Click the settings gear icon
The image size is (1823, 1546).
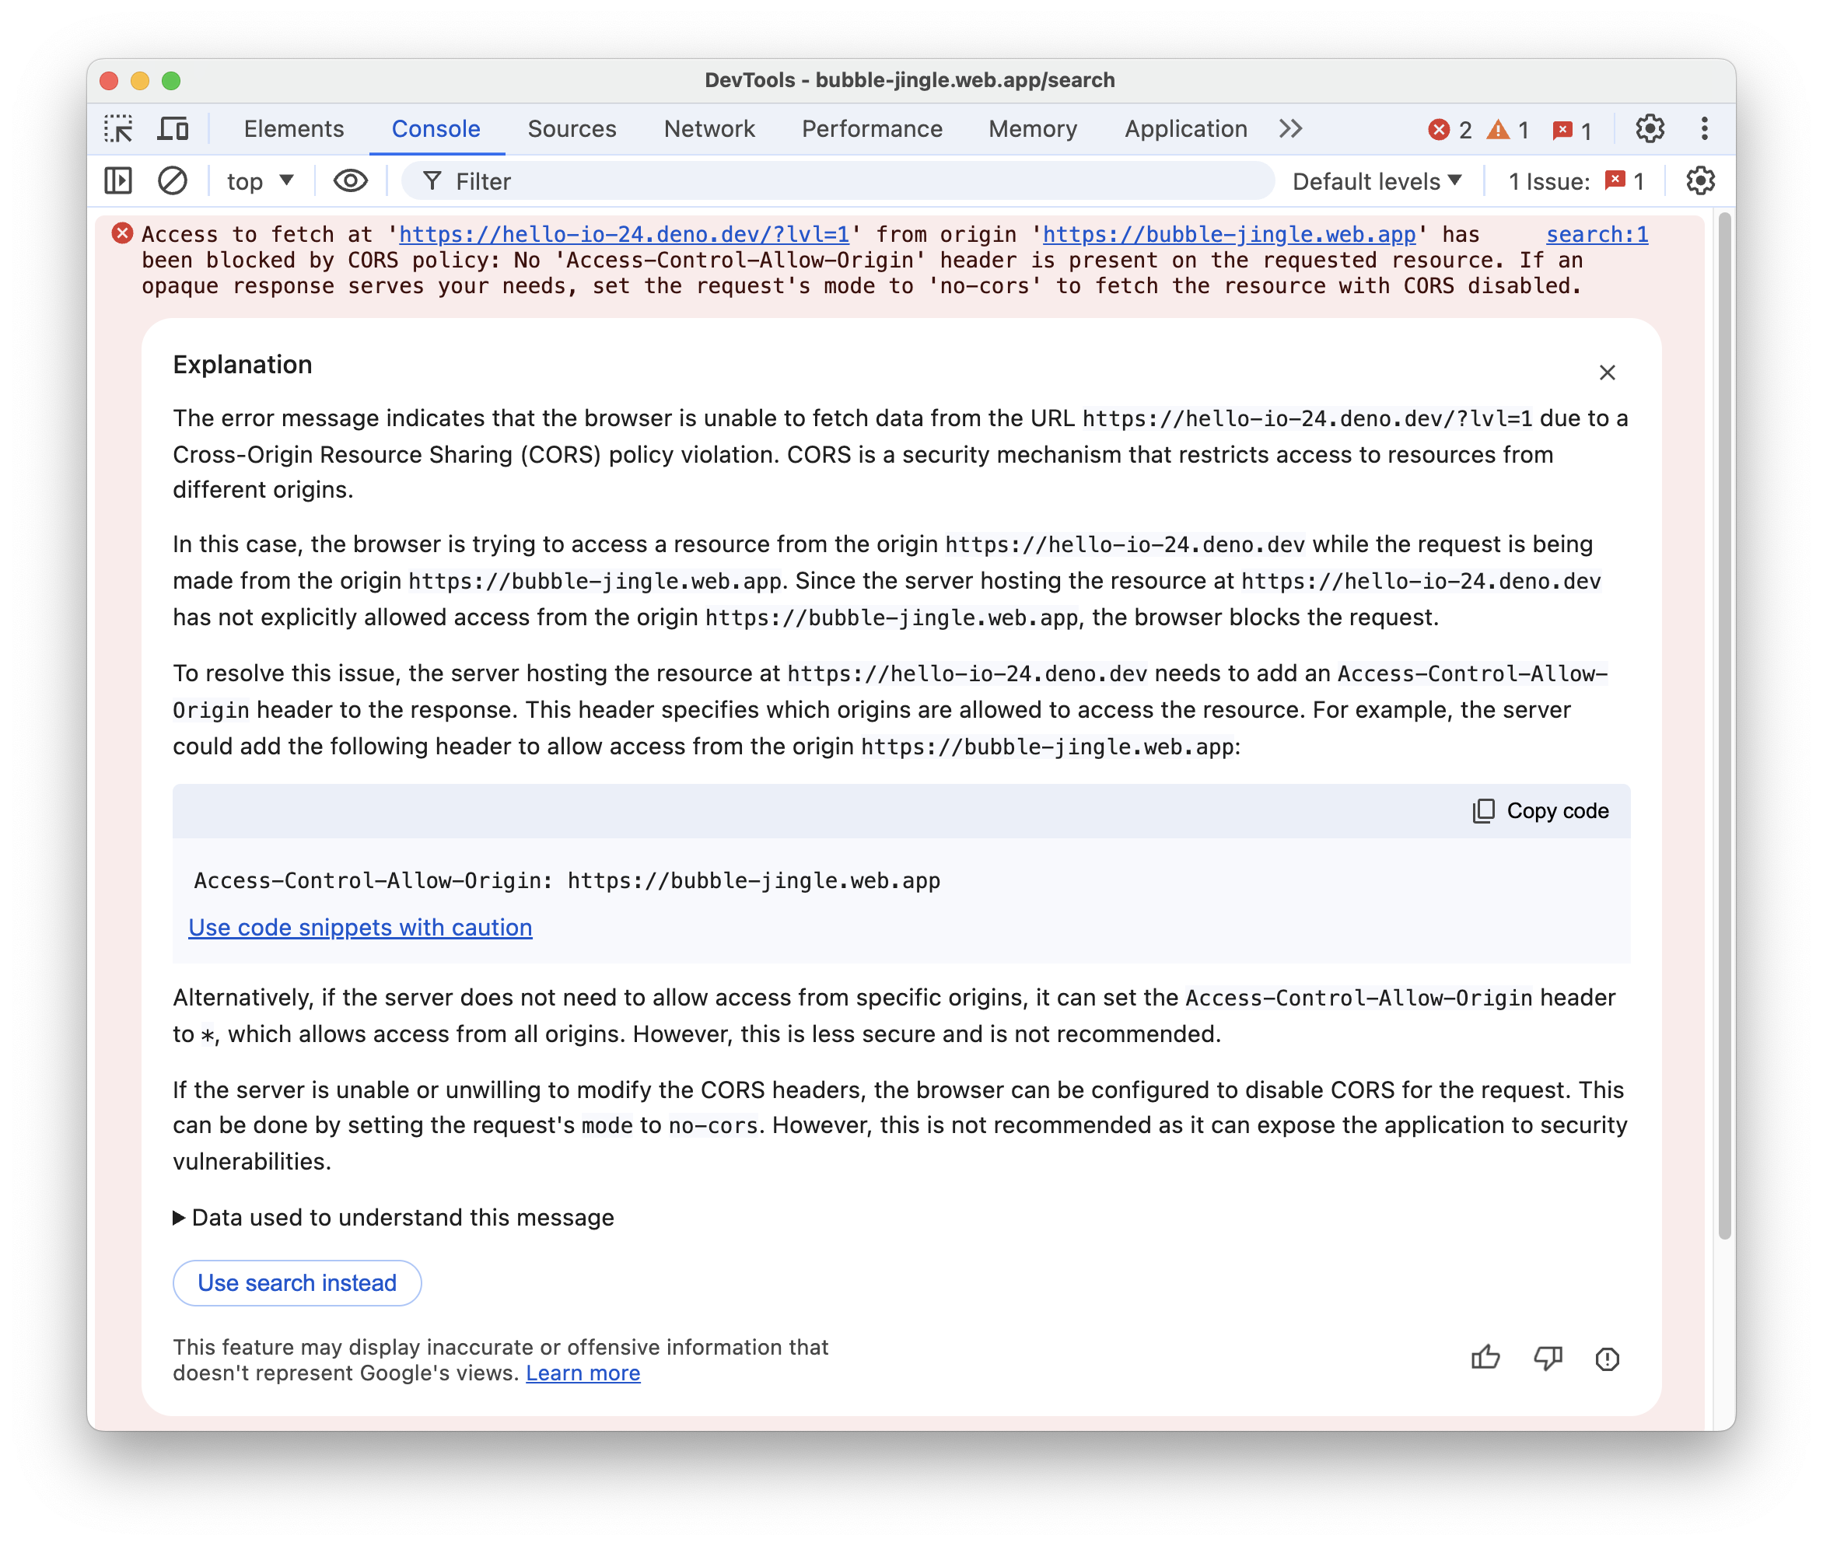click(1648, 128)
